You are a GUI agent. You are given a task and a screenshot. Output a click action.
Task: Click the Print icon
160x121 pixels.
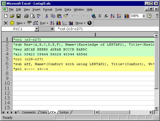pos(27,16)
